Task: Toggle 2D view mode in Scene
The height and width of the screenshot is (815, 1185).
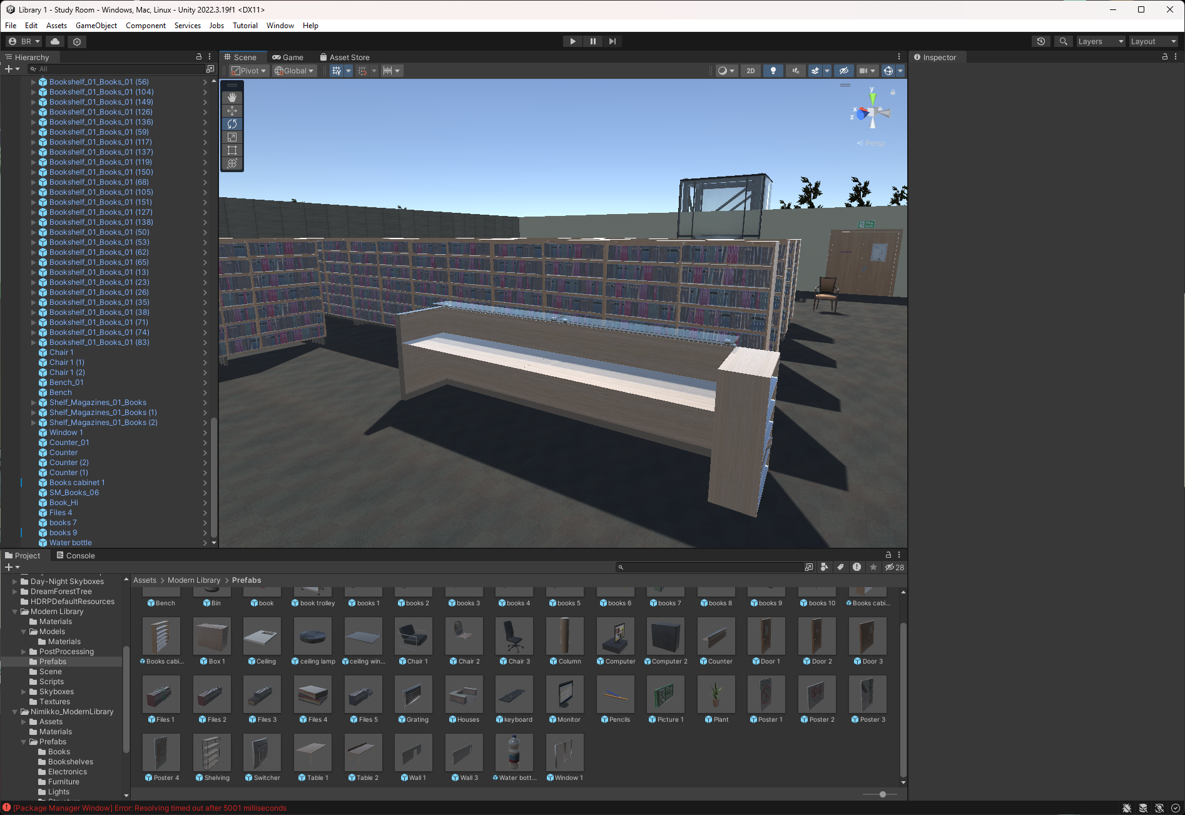Action: point(750,71)
